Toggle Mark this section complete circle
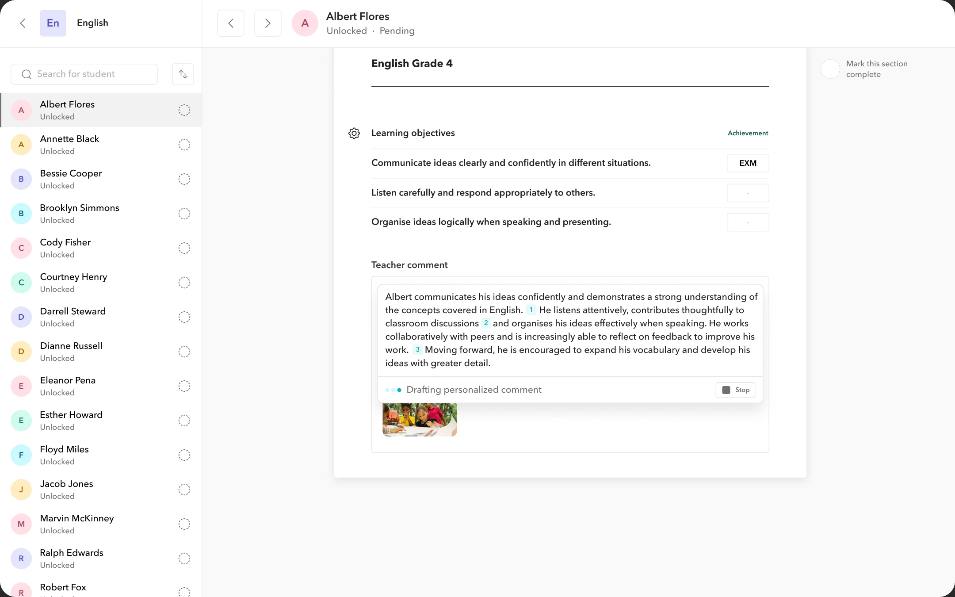Screen dimensions: 955x597 [830, 69]
